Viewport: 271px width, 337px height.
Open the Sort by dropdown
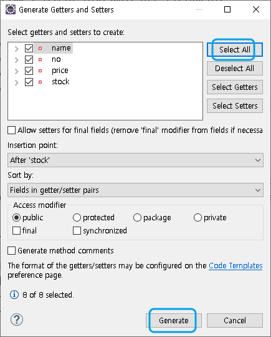[135, 190]
